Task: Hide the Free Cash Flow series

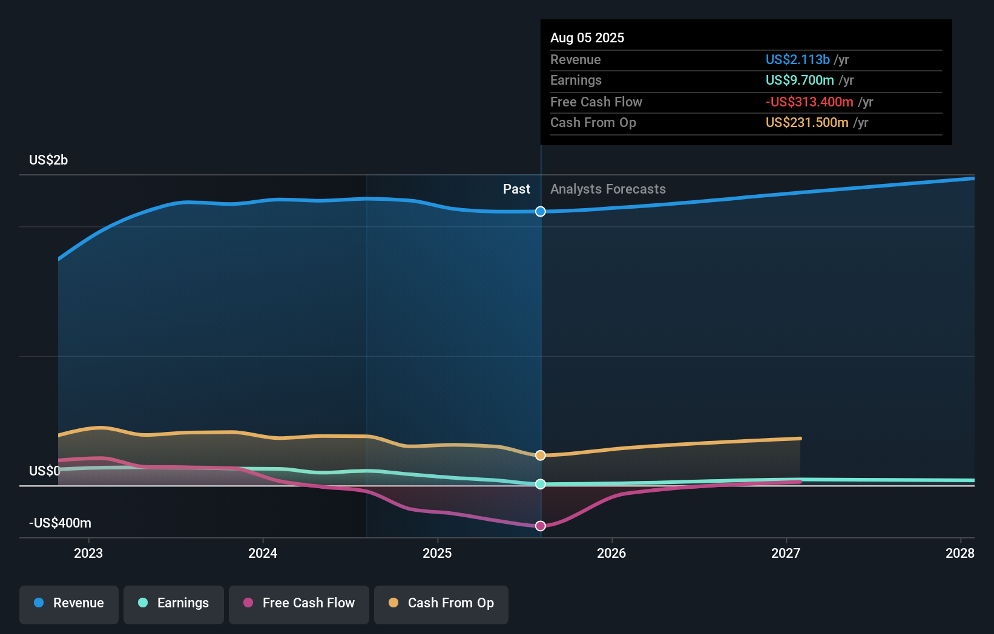Action: pos(298,604)
